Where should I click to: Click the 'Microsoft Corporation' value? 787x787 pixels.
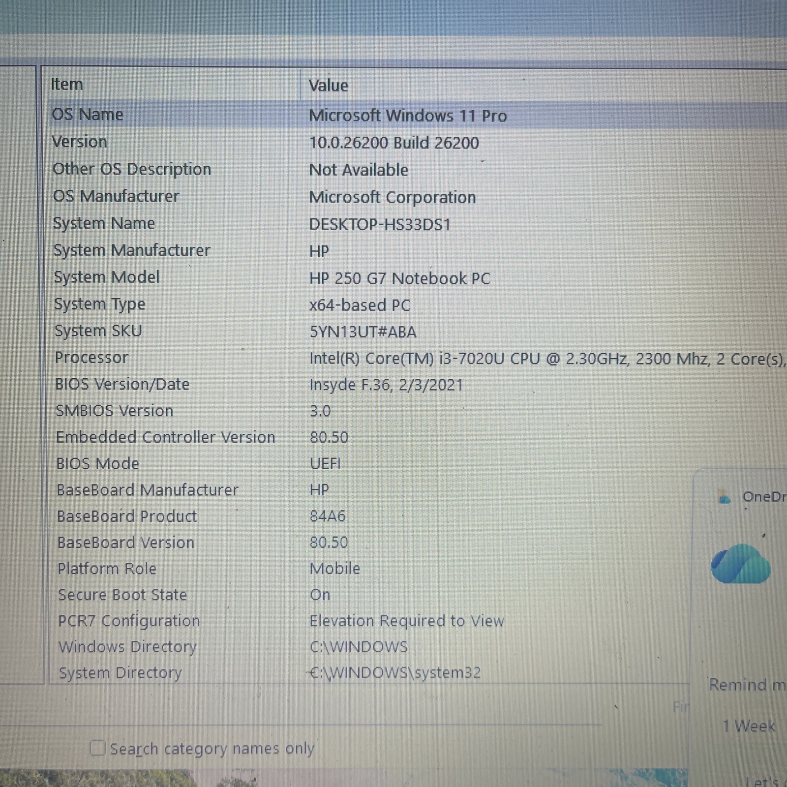pos(393,197)
